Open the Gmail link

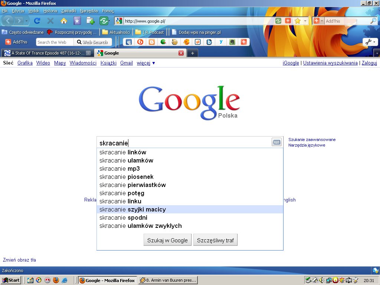pos(127,63)
